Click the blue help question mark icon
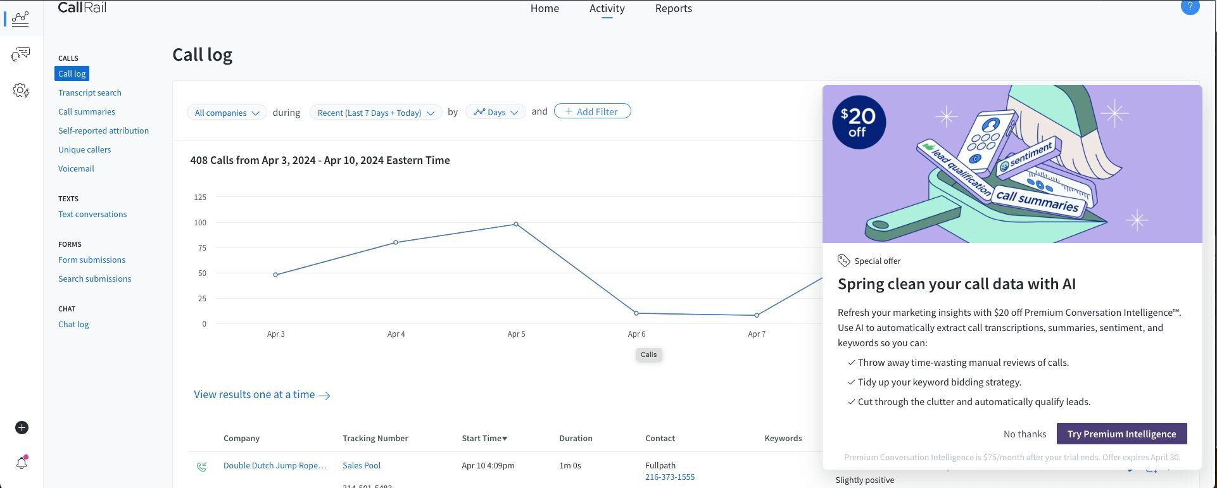This screenshot has width=1217, height=488. 1190,7
